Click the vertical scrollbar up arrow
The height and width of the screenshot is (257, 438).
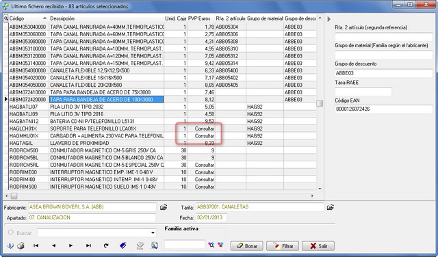pos(320,18)
